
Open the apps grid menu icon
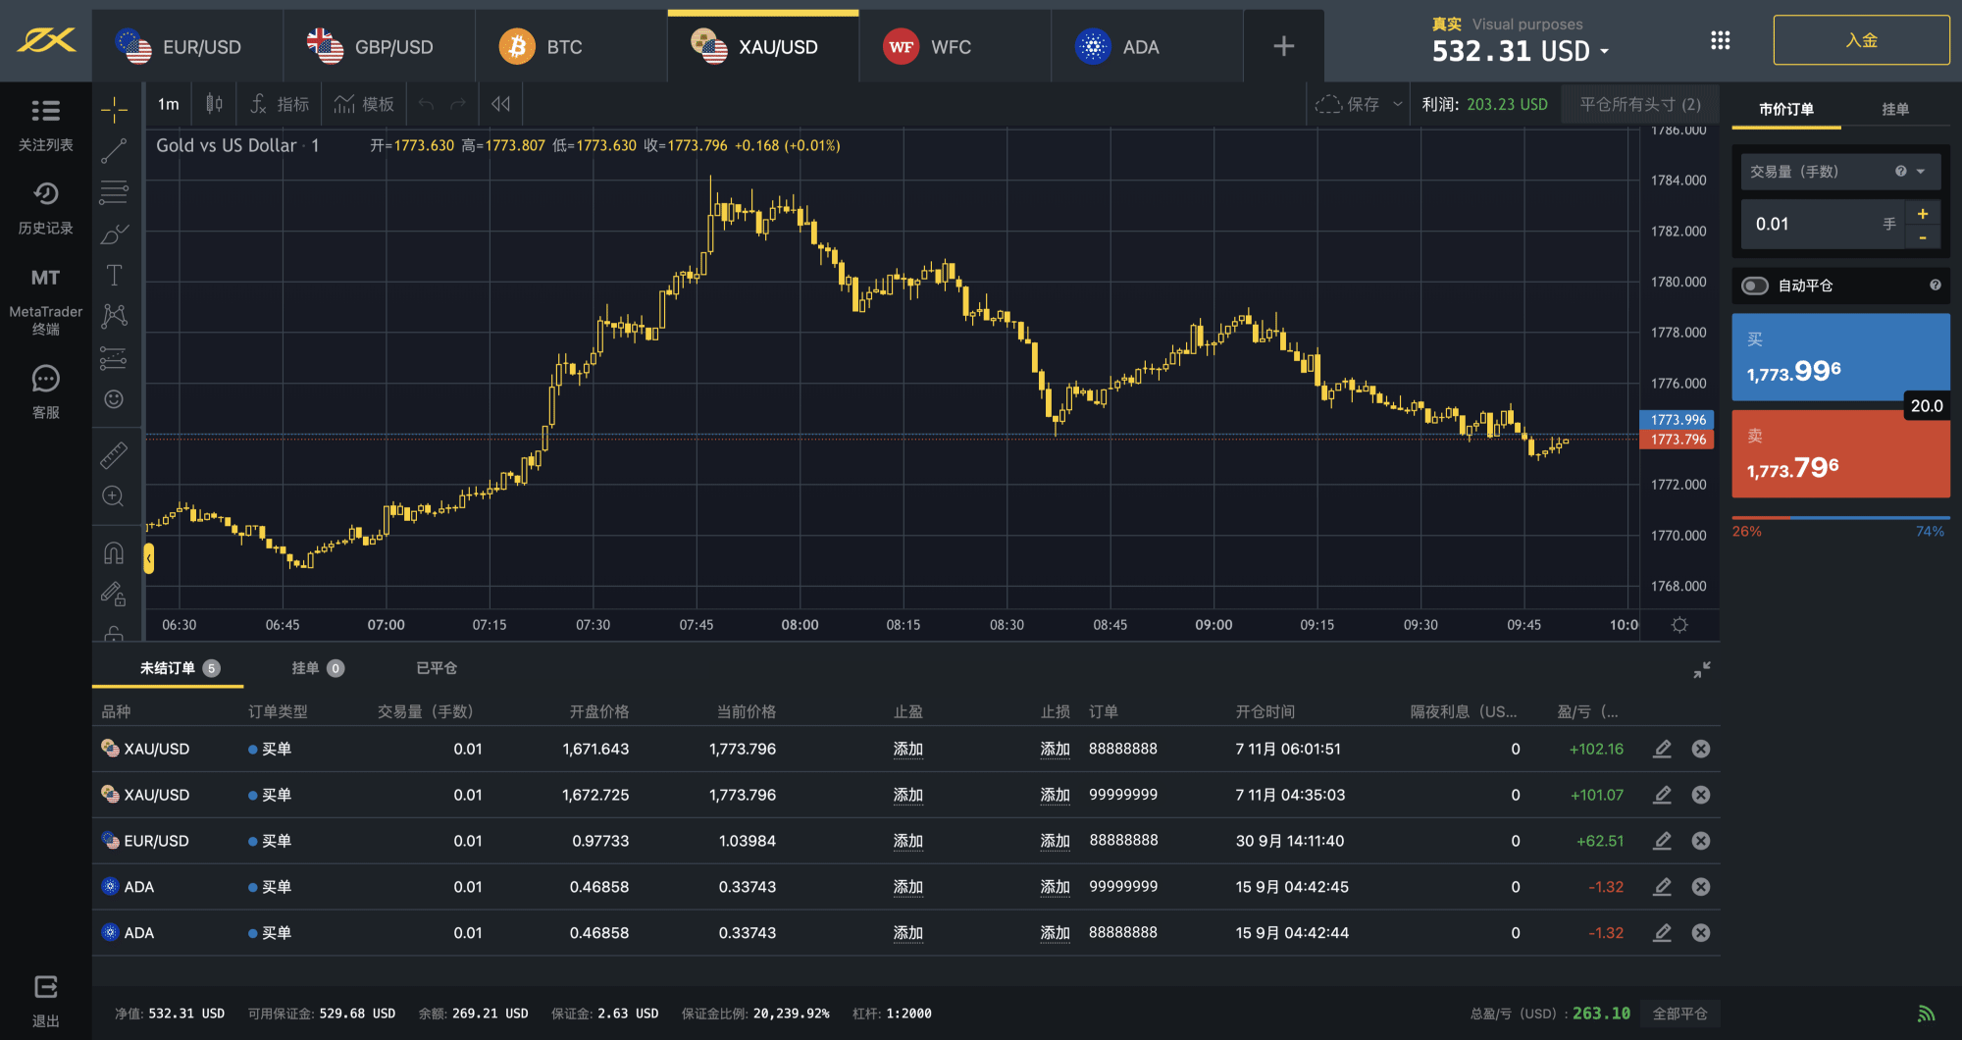tap(1720, 40)
